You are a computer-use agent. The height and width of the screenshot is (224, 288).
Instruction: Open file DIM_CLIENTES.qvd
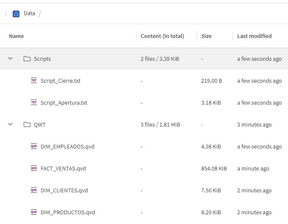coord(64,191)
